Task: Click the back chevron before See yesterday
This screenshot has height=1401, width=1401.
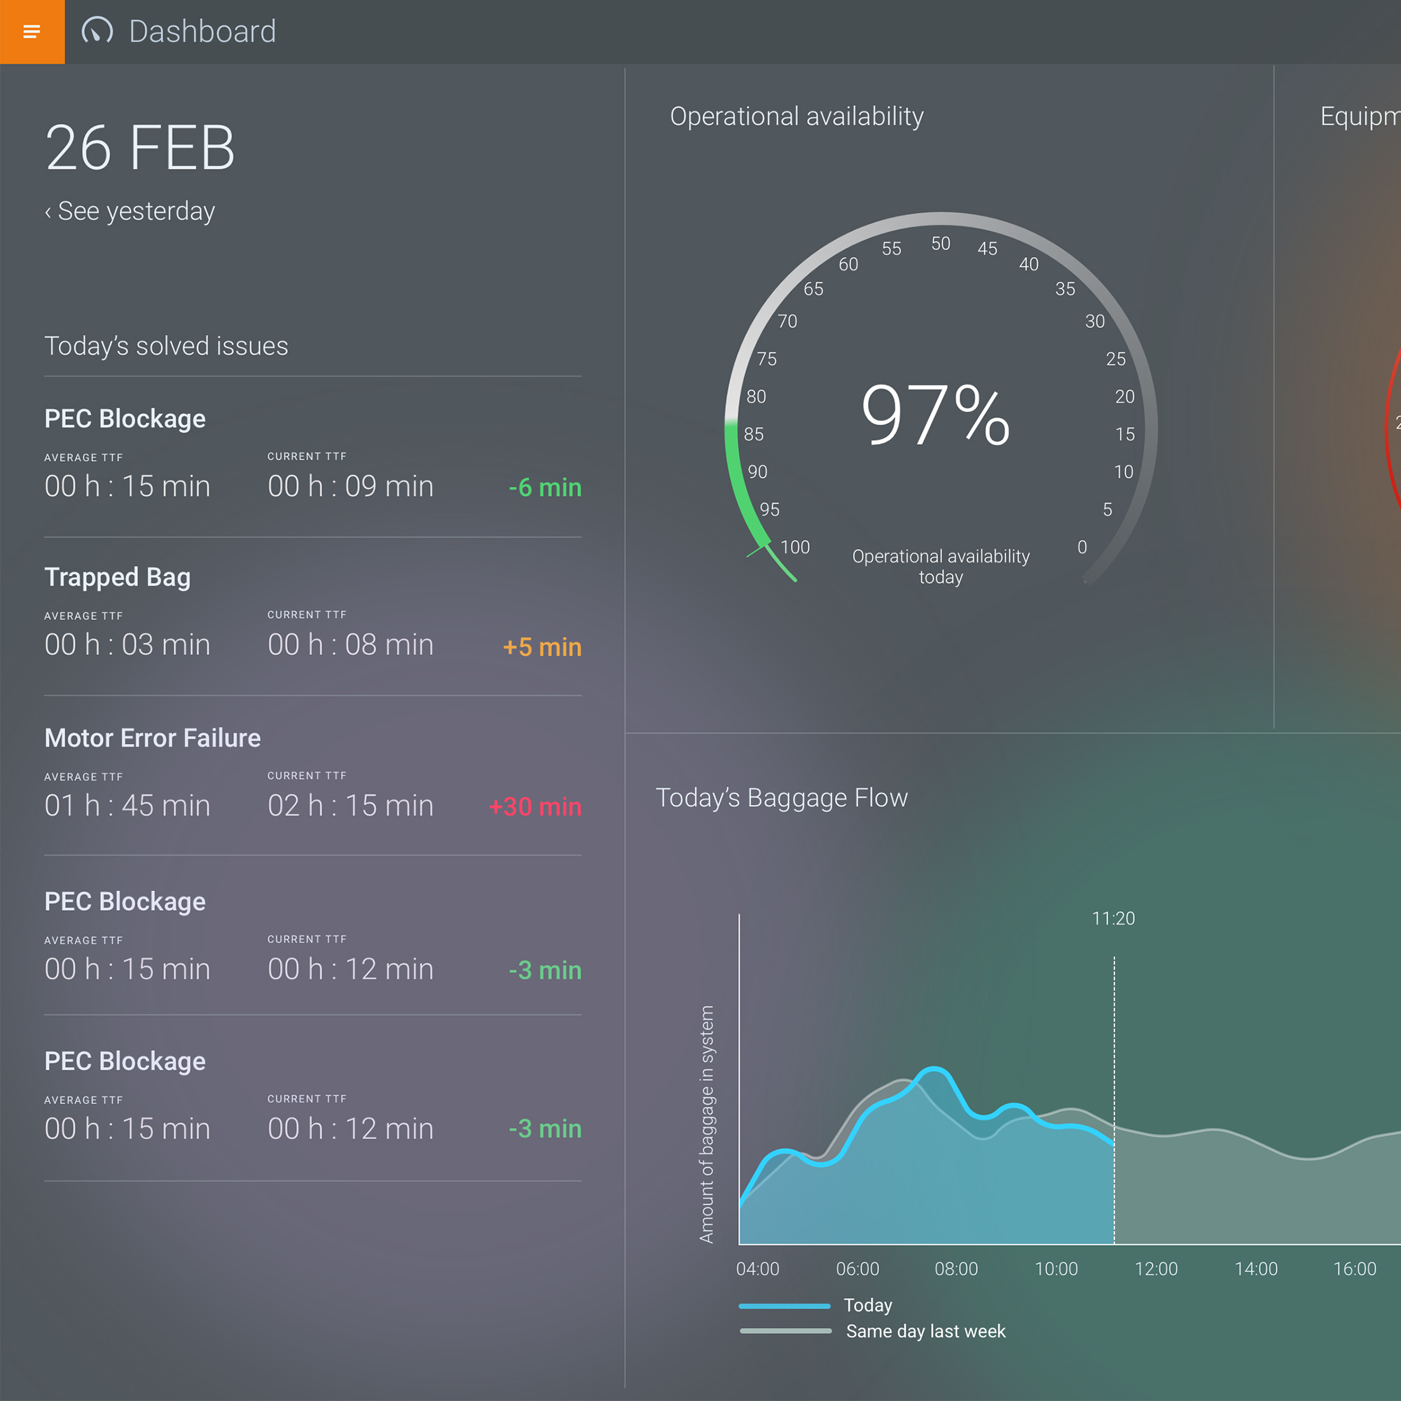Action: [48, 212]
